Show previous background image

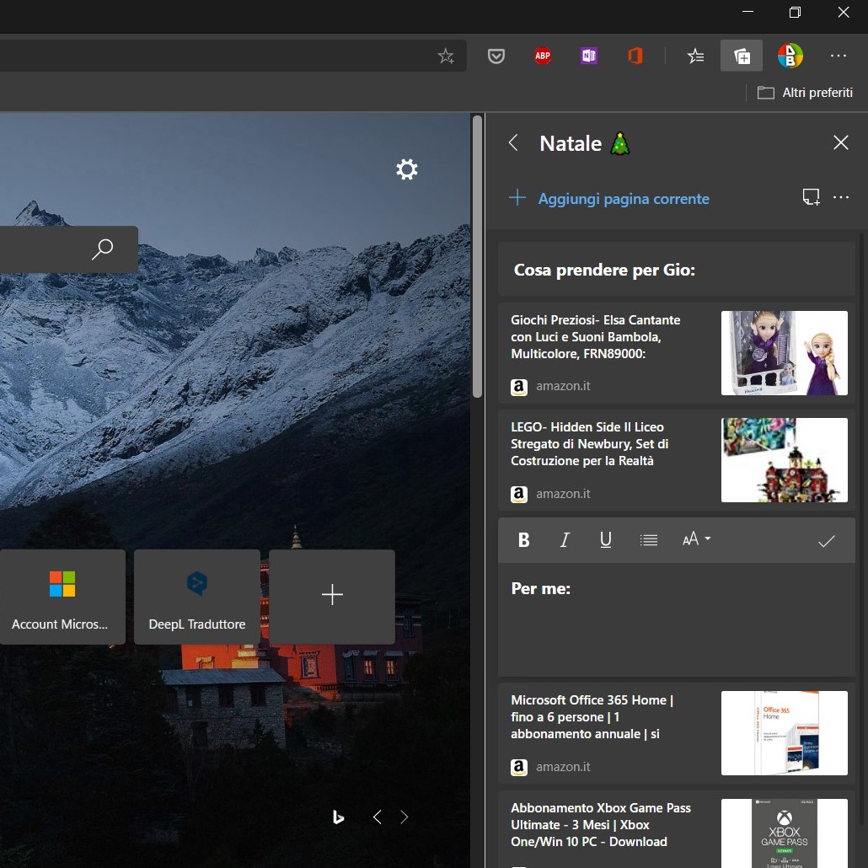pos(377,817)
